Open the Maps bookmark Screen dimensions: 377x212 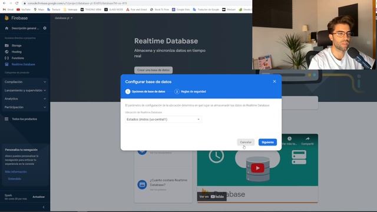pyautogui.click(x=39, y=9)
